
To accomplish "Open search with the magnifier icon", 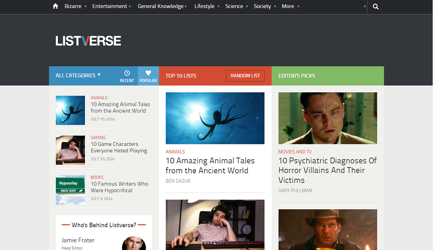I will [x=376, y=7].
